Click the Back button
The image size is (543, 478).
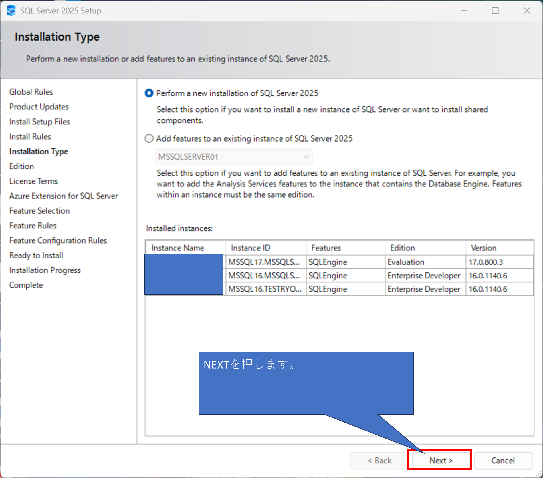coord(379,460)
